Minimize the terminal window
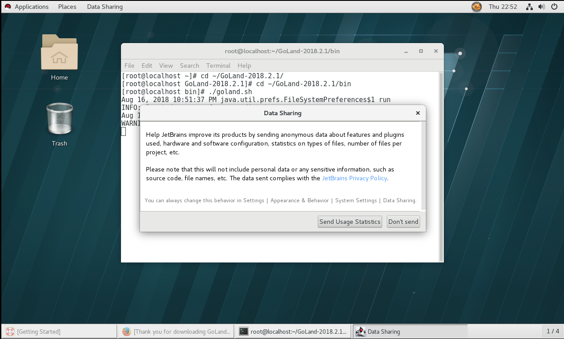564x339 pixels. [x=406, y=51]
